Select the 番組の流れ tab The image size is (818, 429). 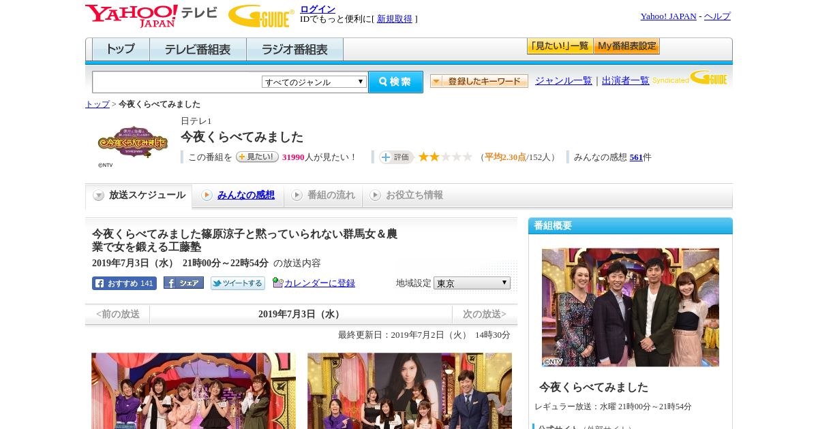(x=323, y=195)
